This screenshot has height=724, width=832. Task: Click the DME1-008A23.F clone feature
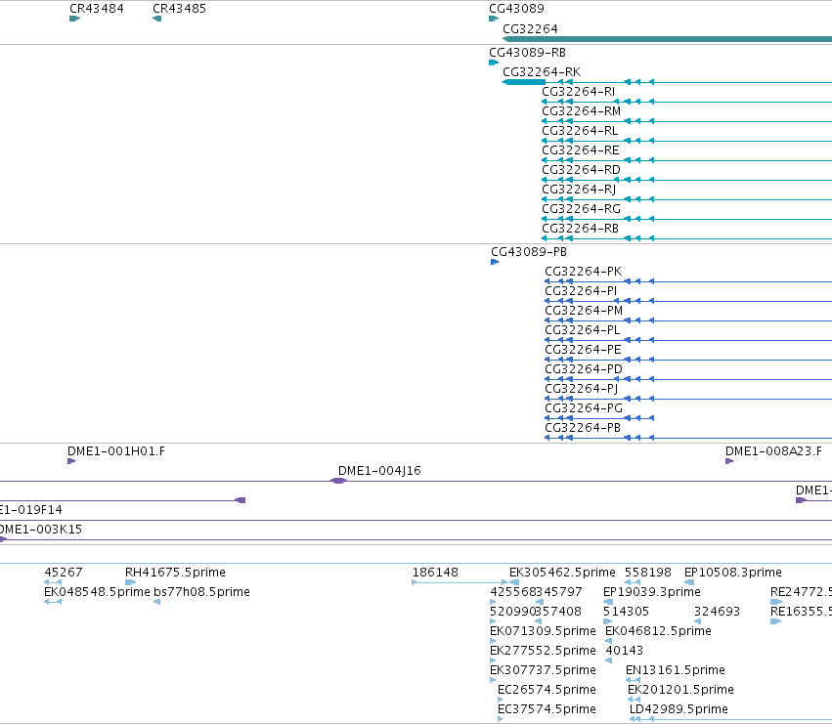pos(729,461)
